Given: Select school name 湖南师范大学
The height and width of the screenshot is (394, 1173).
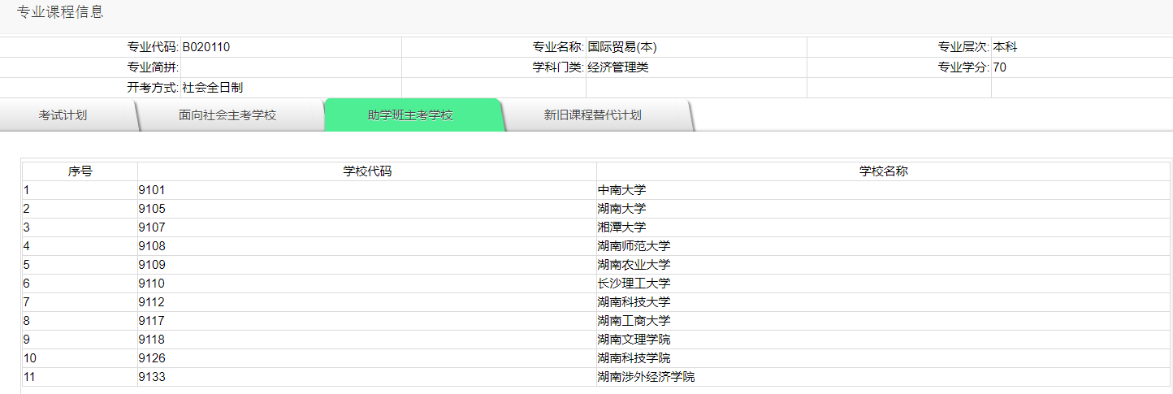Looking at the screenshot, I should (634, 246).
